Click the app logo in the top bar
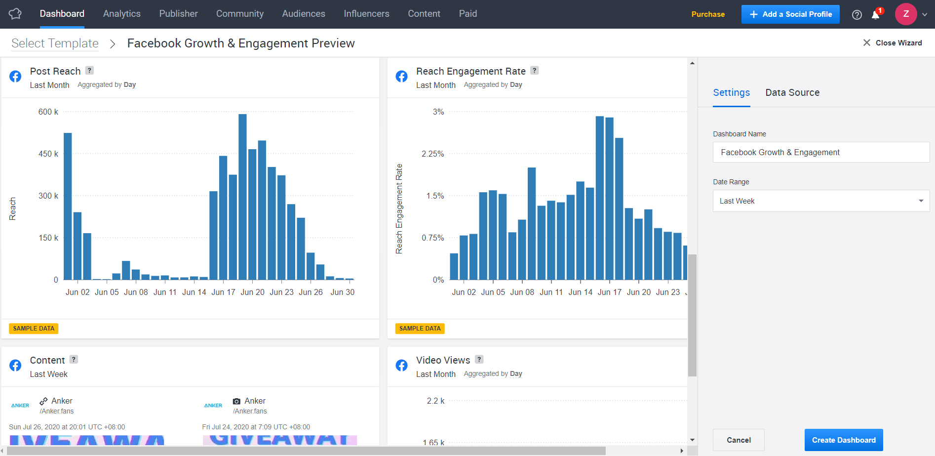This screenshot has height=456, width=935. tap(15, 14)
